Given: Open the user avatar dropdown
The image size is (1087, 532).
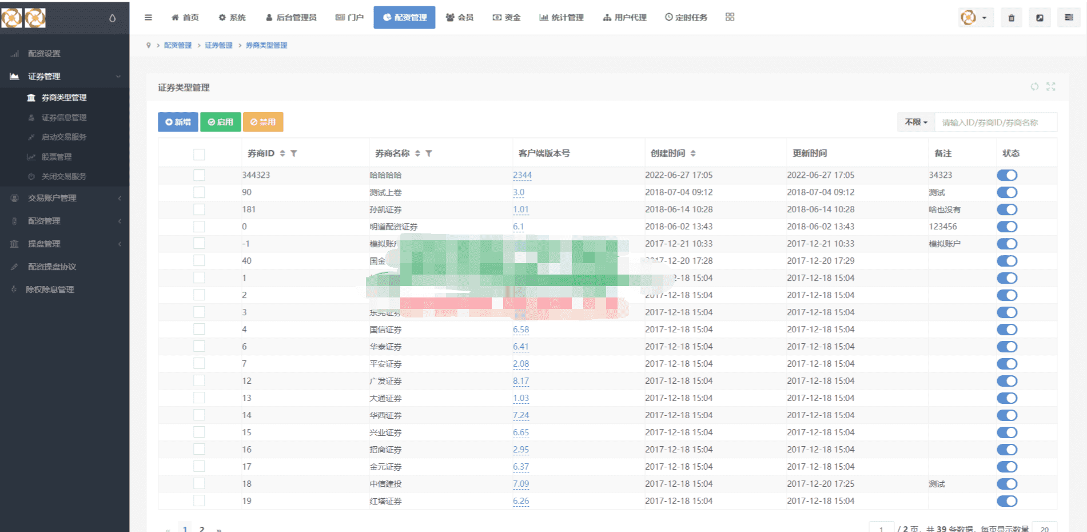Looking at the screenshot, I should coord(976,18).
